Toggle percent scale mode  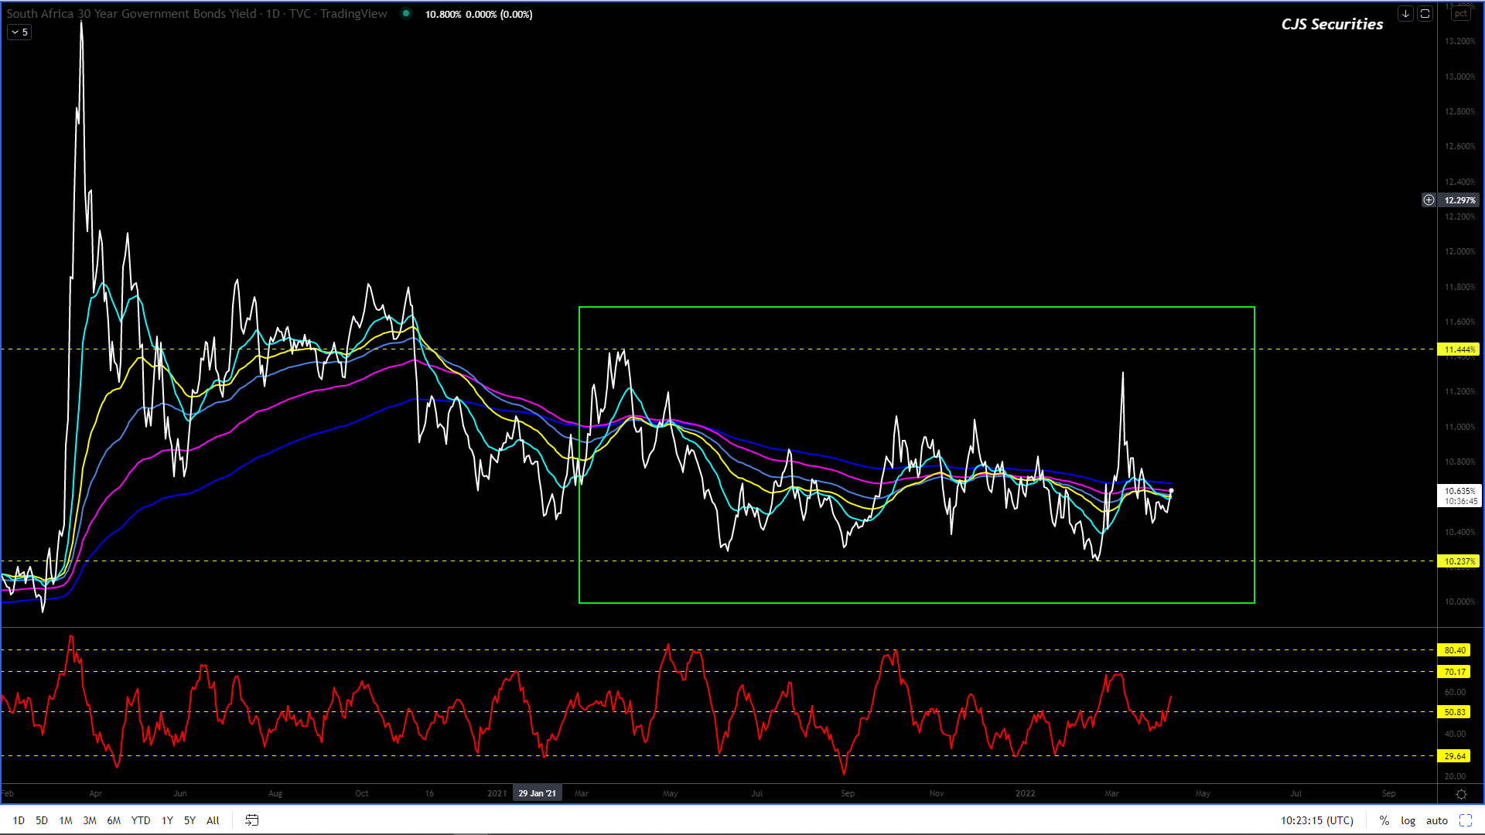coord(1384,820)
